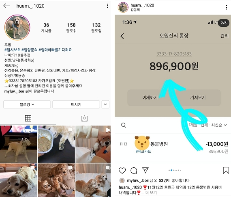Tap the back arrow beside huam._.1020
The image size is (231, 197).
6,6
